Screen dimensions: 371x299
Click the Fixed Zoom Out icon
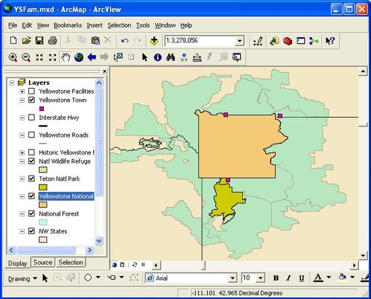pyautogui.click(x=53, y=57)
